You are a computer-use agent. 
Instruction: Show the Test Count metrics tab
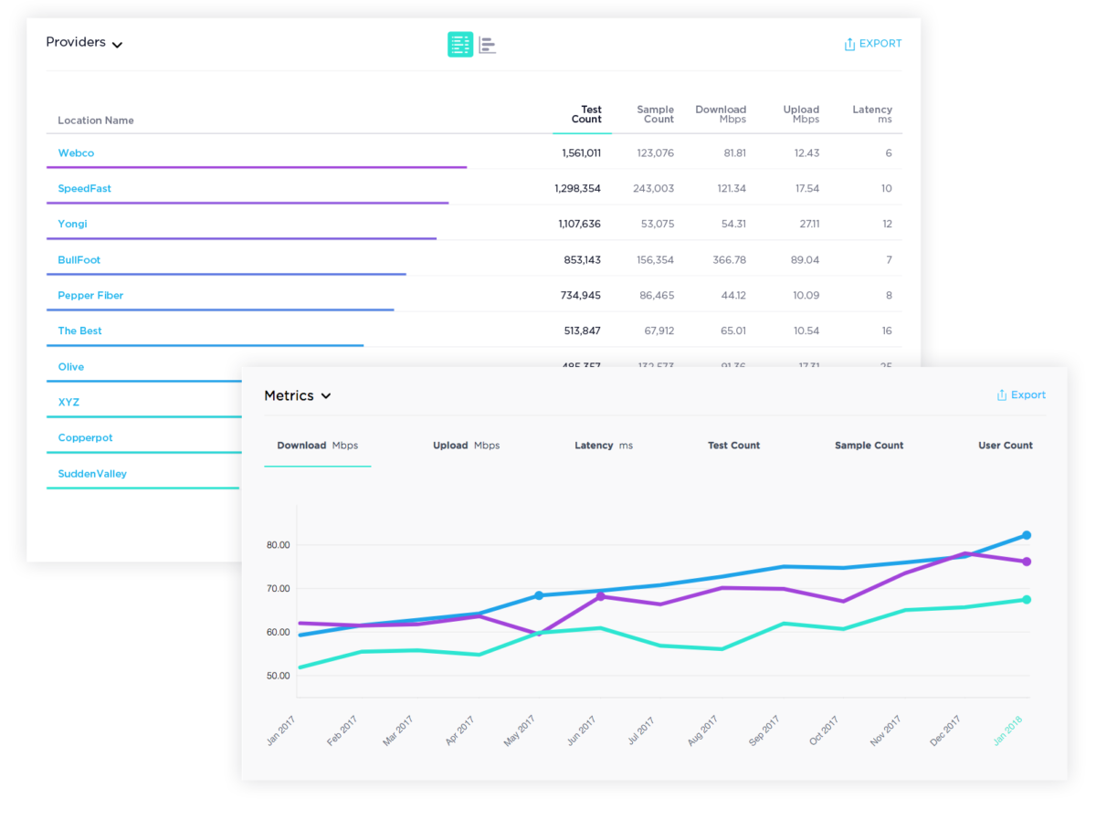[x=733, y=446]
